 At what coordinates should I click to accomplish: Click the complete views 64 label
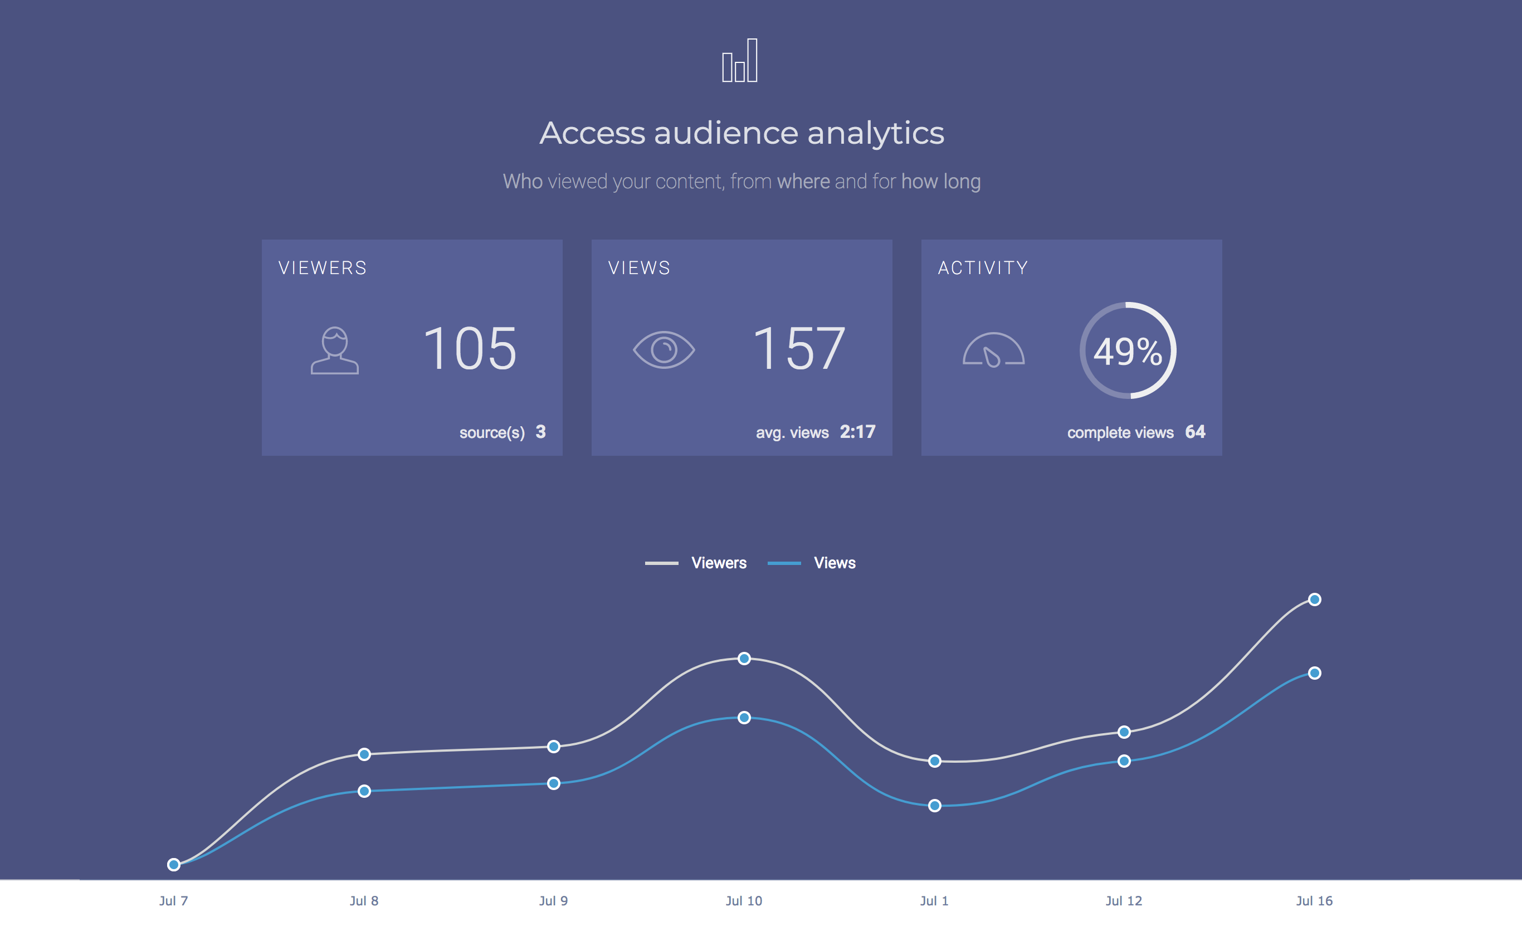[x=1135, y=432]
